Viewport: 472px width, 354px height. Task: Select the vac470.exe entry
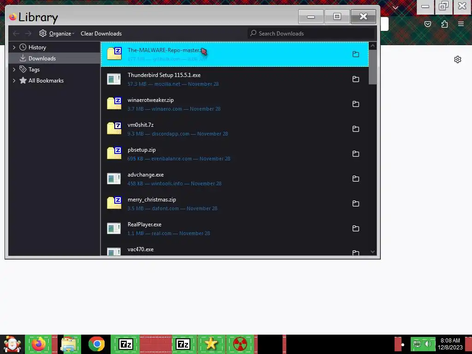click(235, 249)
